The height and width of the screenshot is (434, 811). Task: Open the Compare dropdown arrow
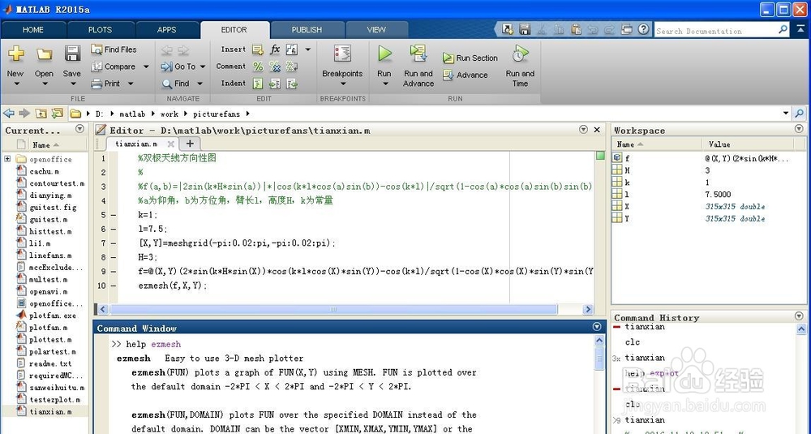pyautogui.click(x=146, y=67)
